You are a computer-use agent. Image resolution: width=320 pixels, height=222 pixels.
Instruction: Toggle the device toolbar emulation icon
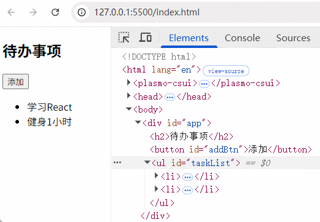click(146, 38)
